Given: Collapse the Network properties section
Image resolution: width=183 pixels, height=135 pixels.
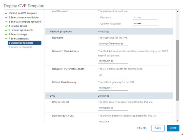Looking at the screenshot, I should click(x=48, y=32).
